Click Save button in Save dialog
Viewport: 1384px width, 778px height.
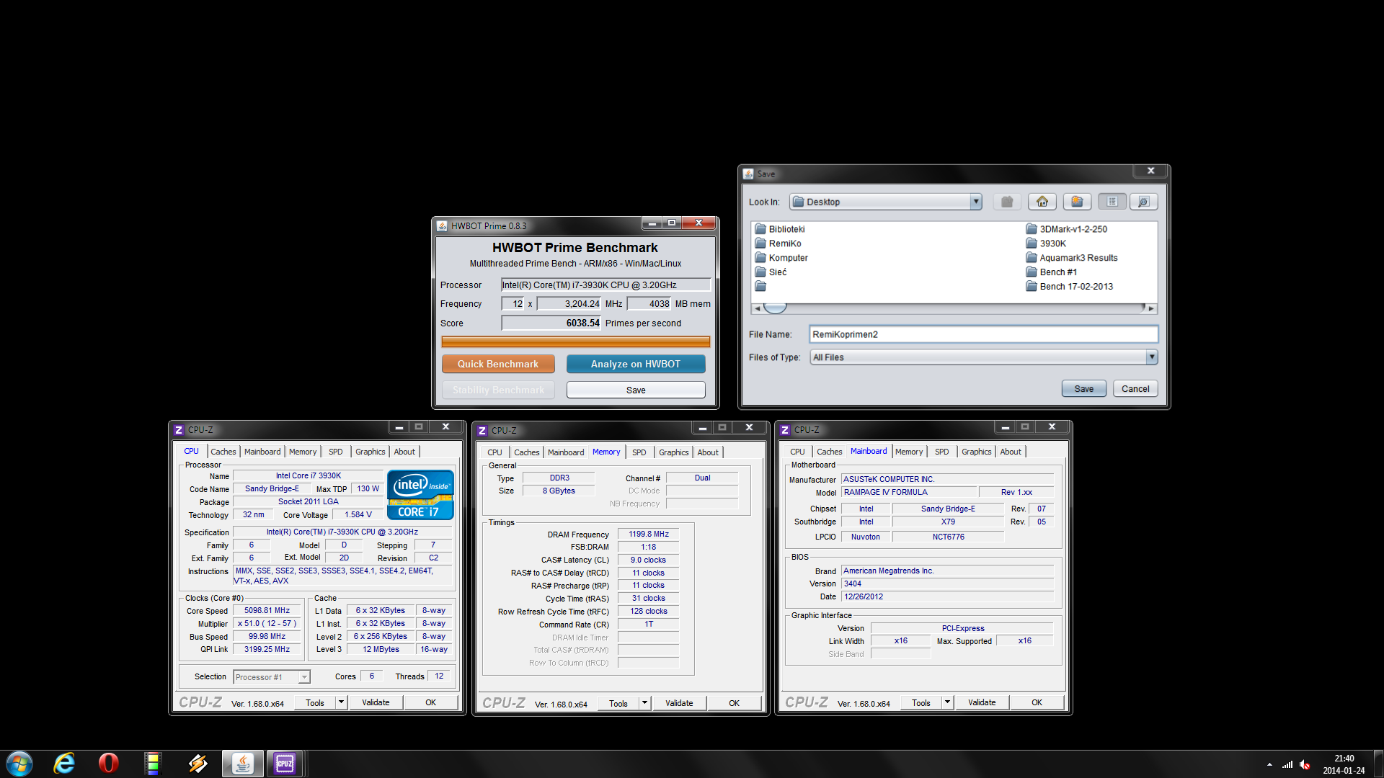(x=1084, y=388)
